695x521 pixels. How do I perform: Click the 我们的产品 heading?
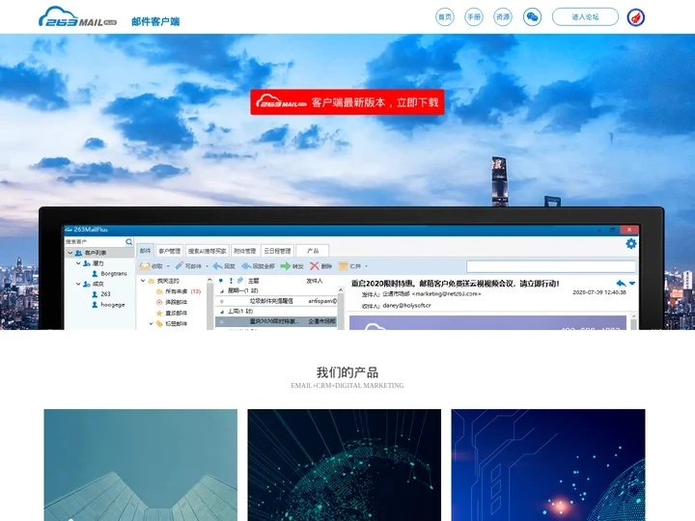tap(347, 372)
